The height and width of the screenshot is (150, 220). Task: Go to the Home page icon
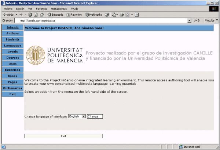pyautogui.click(x=42, y=15)
